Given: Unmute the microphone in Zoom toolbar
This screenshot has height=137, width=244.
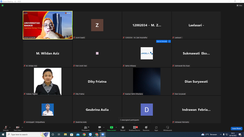Looking at the screenshot, I should point(6,128).
